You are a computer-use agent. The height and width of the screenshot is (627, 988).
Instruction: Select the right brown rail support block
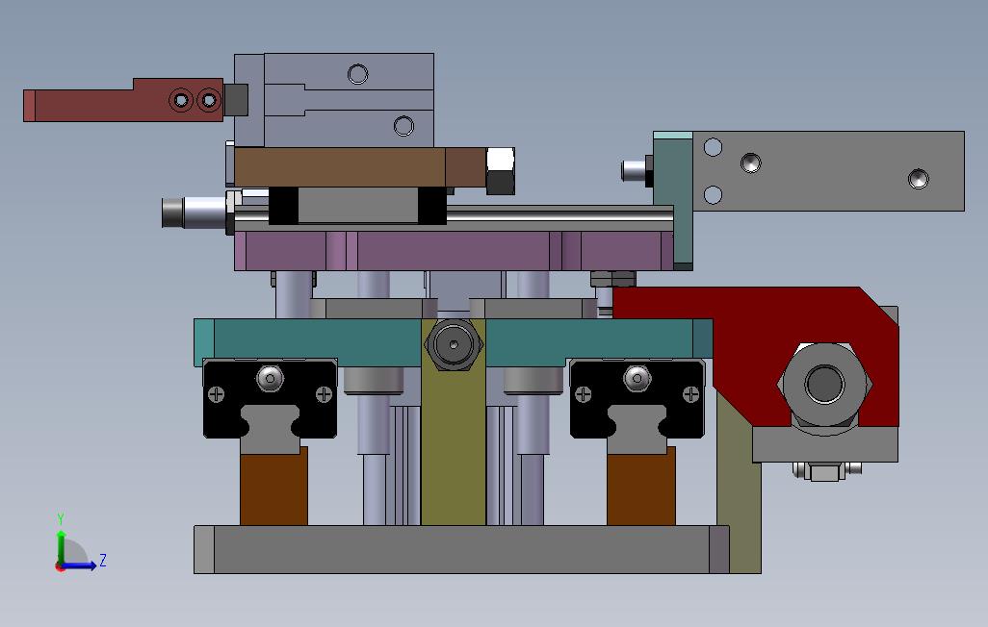(640, 486)
